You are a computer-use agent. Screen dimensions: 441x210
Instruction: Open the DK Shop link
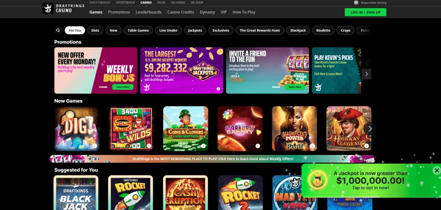197,3
